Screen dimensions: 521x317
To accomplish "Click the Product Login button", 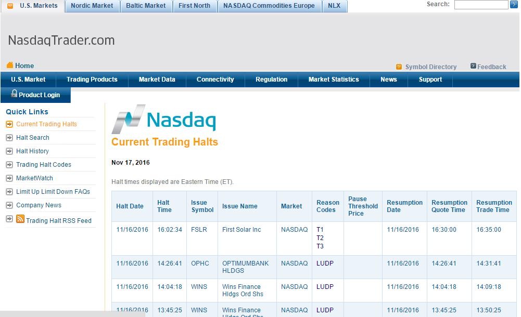I will 36,95.
